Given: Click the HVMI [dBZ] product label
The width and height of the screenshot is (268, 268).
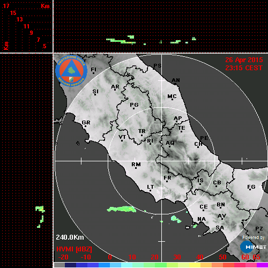Looking at the screenshot, I should pyautogui.click(x=74, y=249).
